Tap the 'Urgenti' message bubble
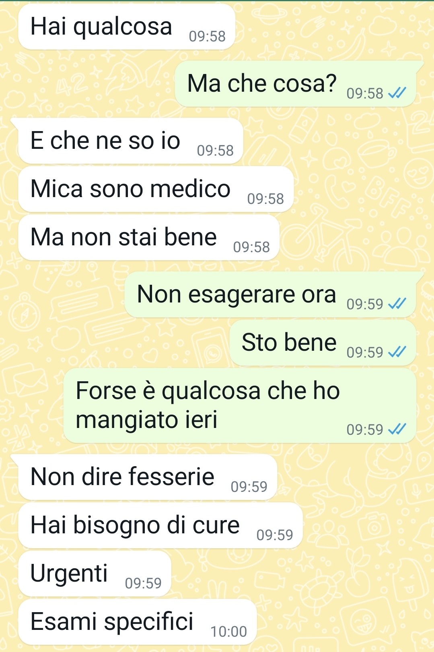Image resolution: width=434 pixels, height=652 pixels. coord(95,574)
